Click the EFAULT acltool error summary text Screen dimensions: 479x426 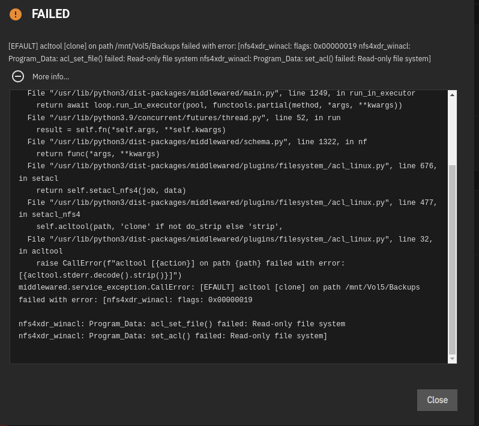pos(220,52)
